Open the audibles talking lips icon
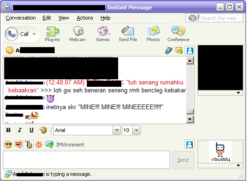Image resolution: width=247 pixels, height=181 pixels. pyautogui.click(x=18, y=144)
